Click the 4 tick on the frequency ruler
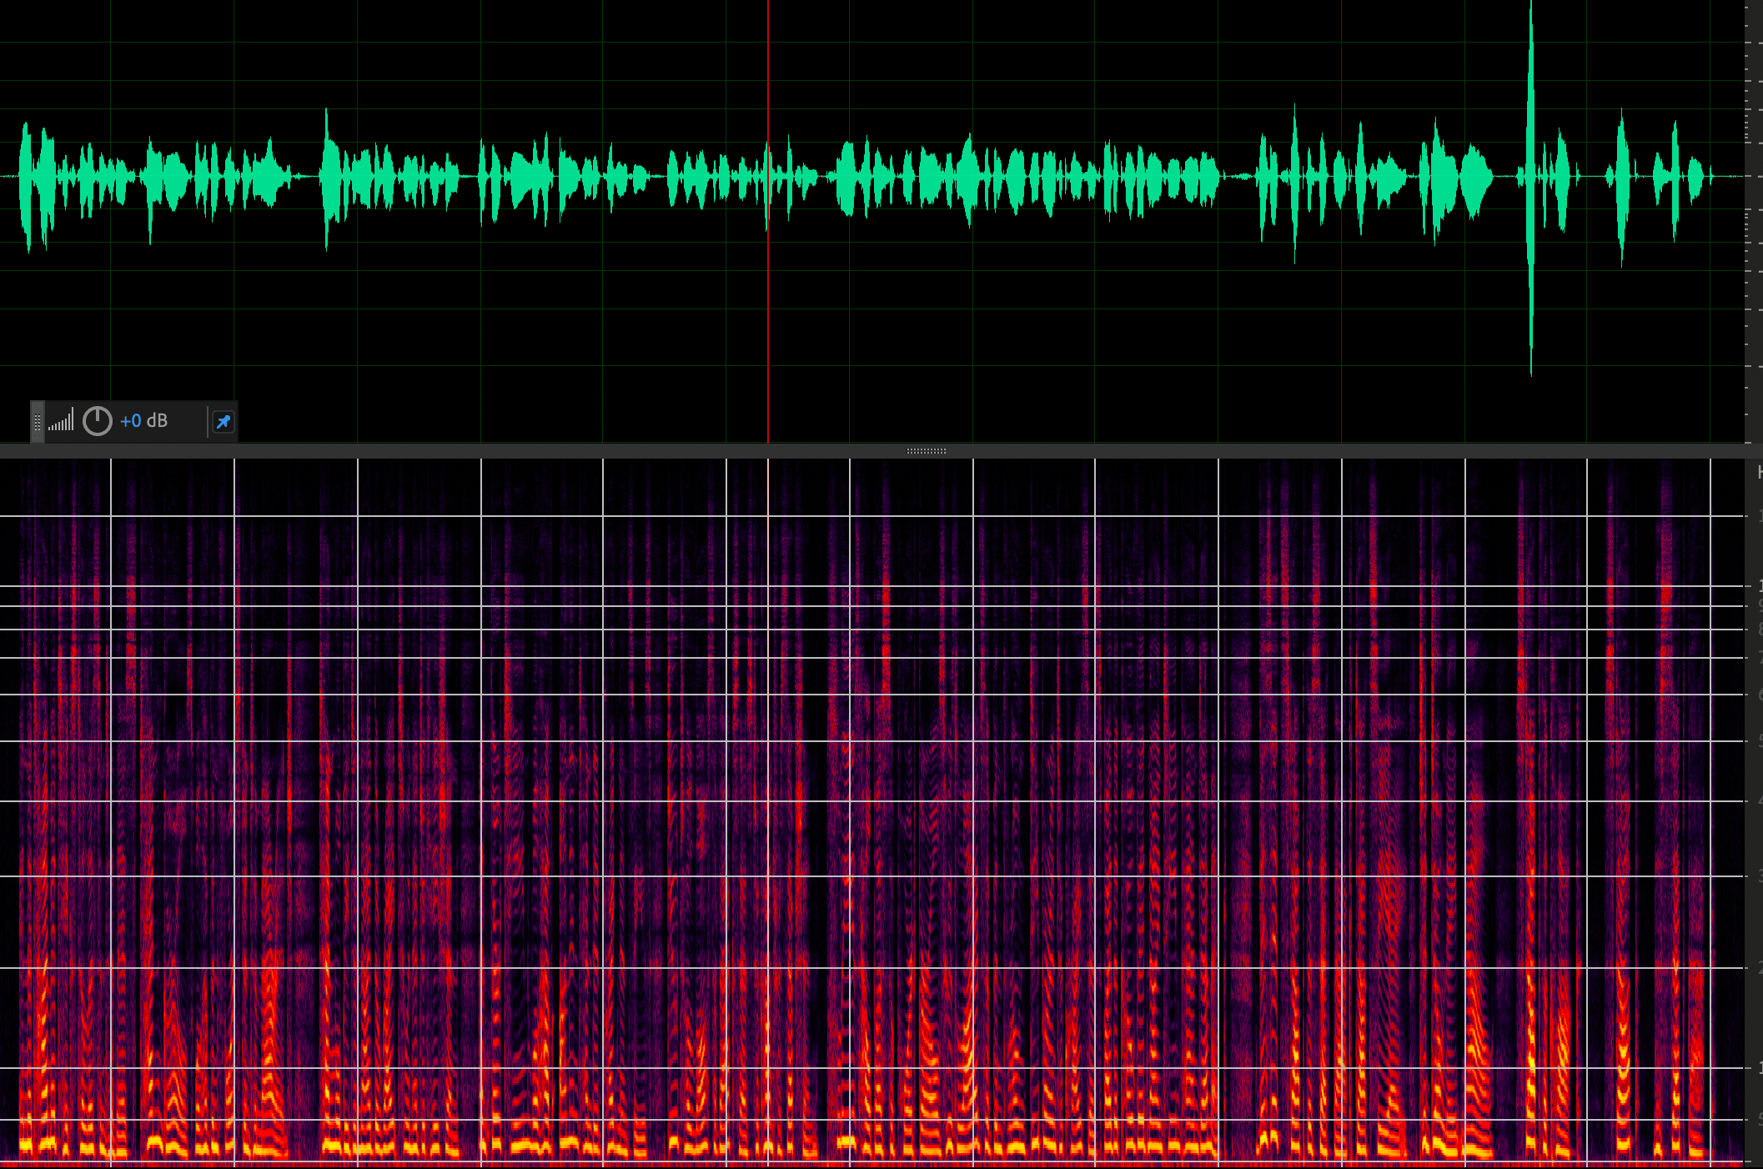 1758,801
